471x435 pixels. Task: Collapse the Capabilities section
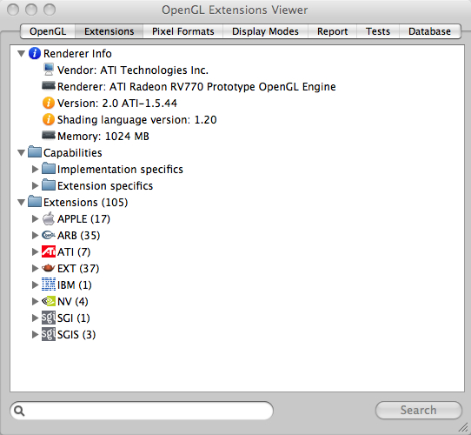tap(21, 153)
